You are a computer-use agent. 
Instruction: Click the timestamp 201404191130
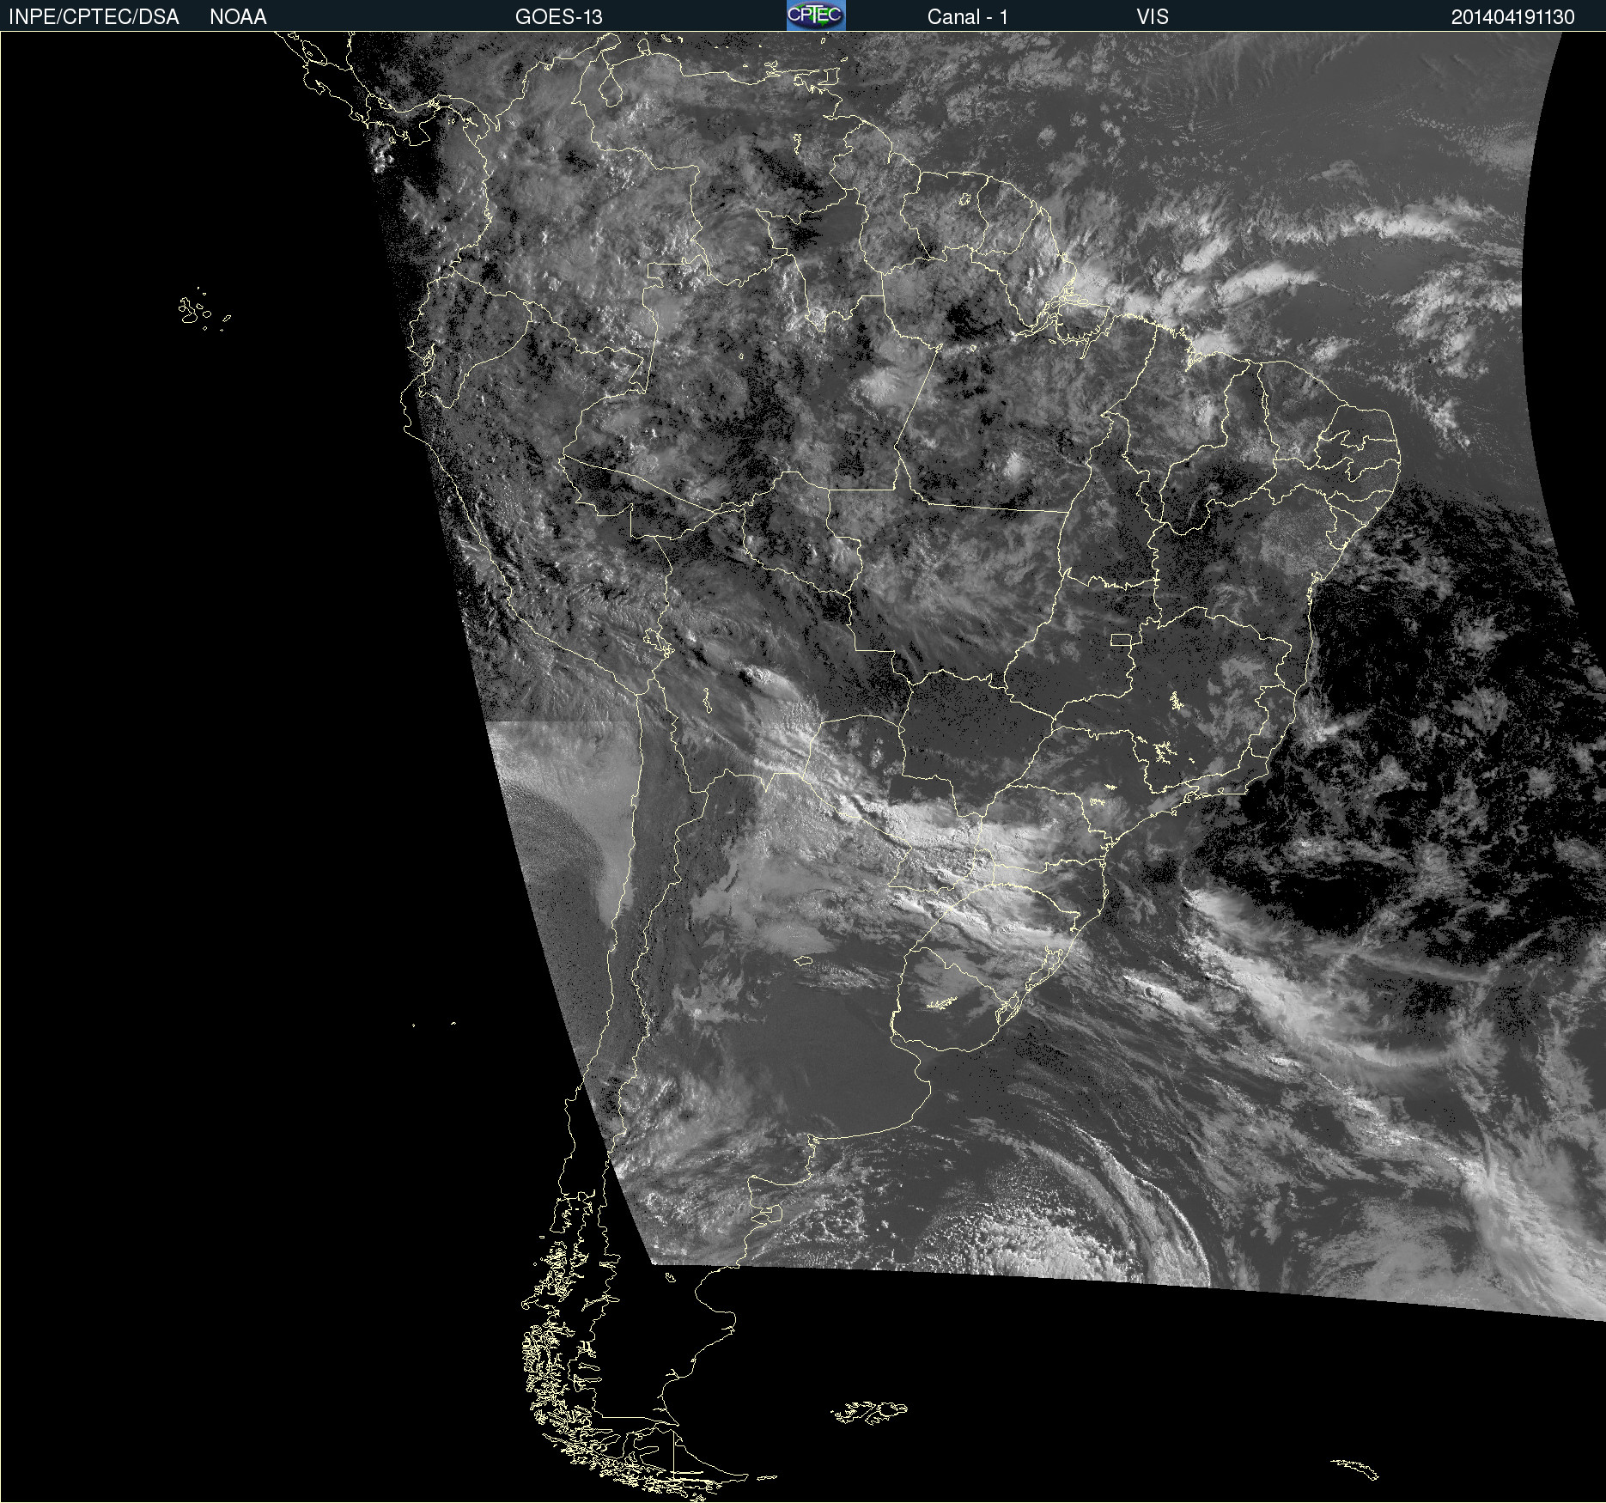coord(1512,17)
